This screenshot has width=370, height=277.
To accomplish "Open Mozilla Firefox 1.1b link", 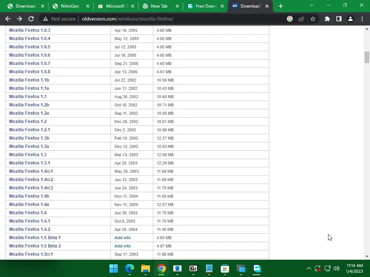I will pos(29,80).
